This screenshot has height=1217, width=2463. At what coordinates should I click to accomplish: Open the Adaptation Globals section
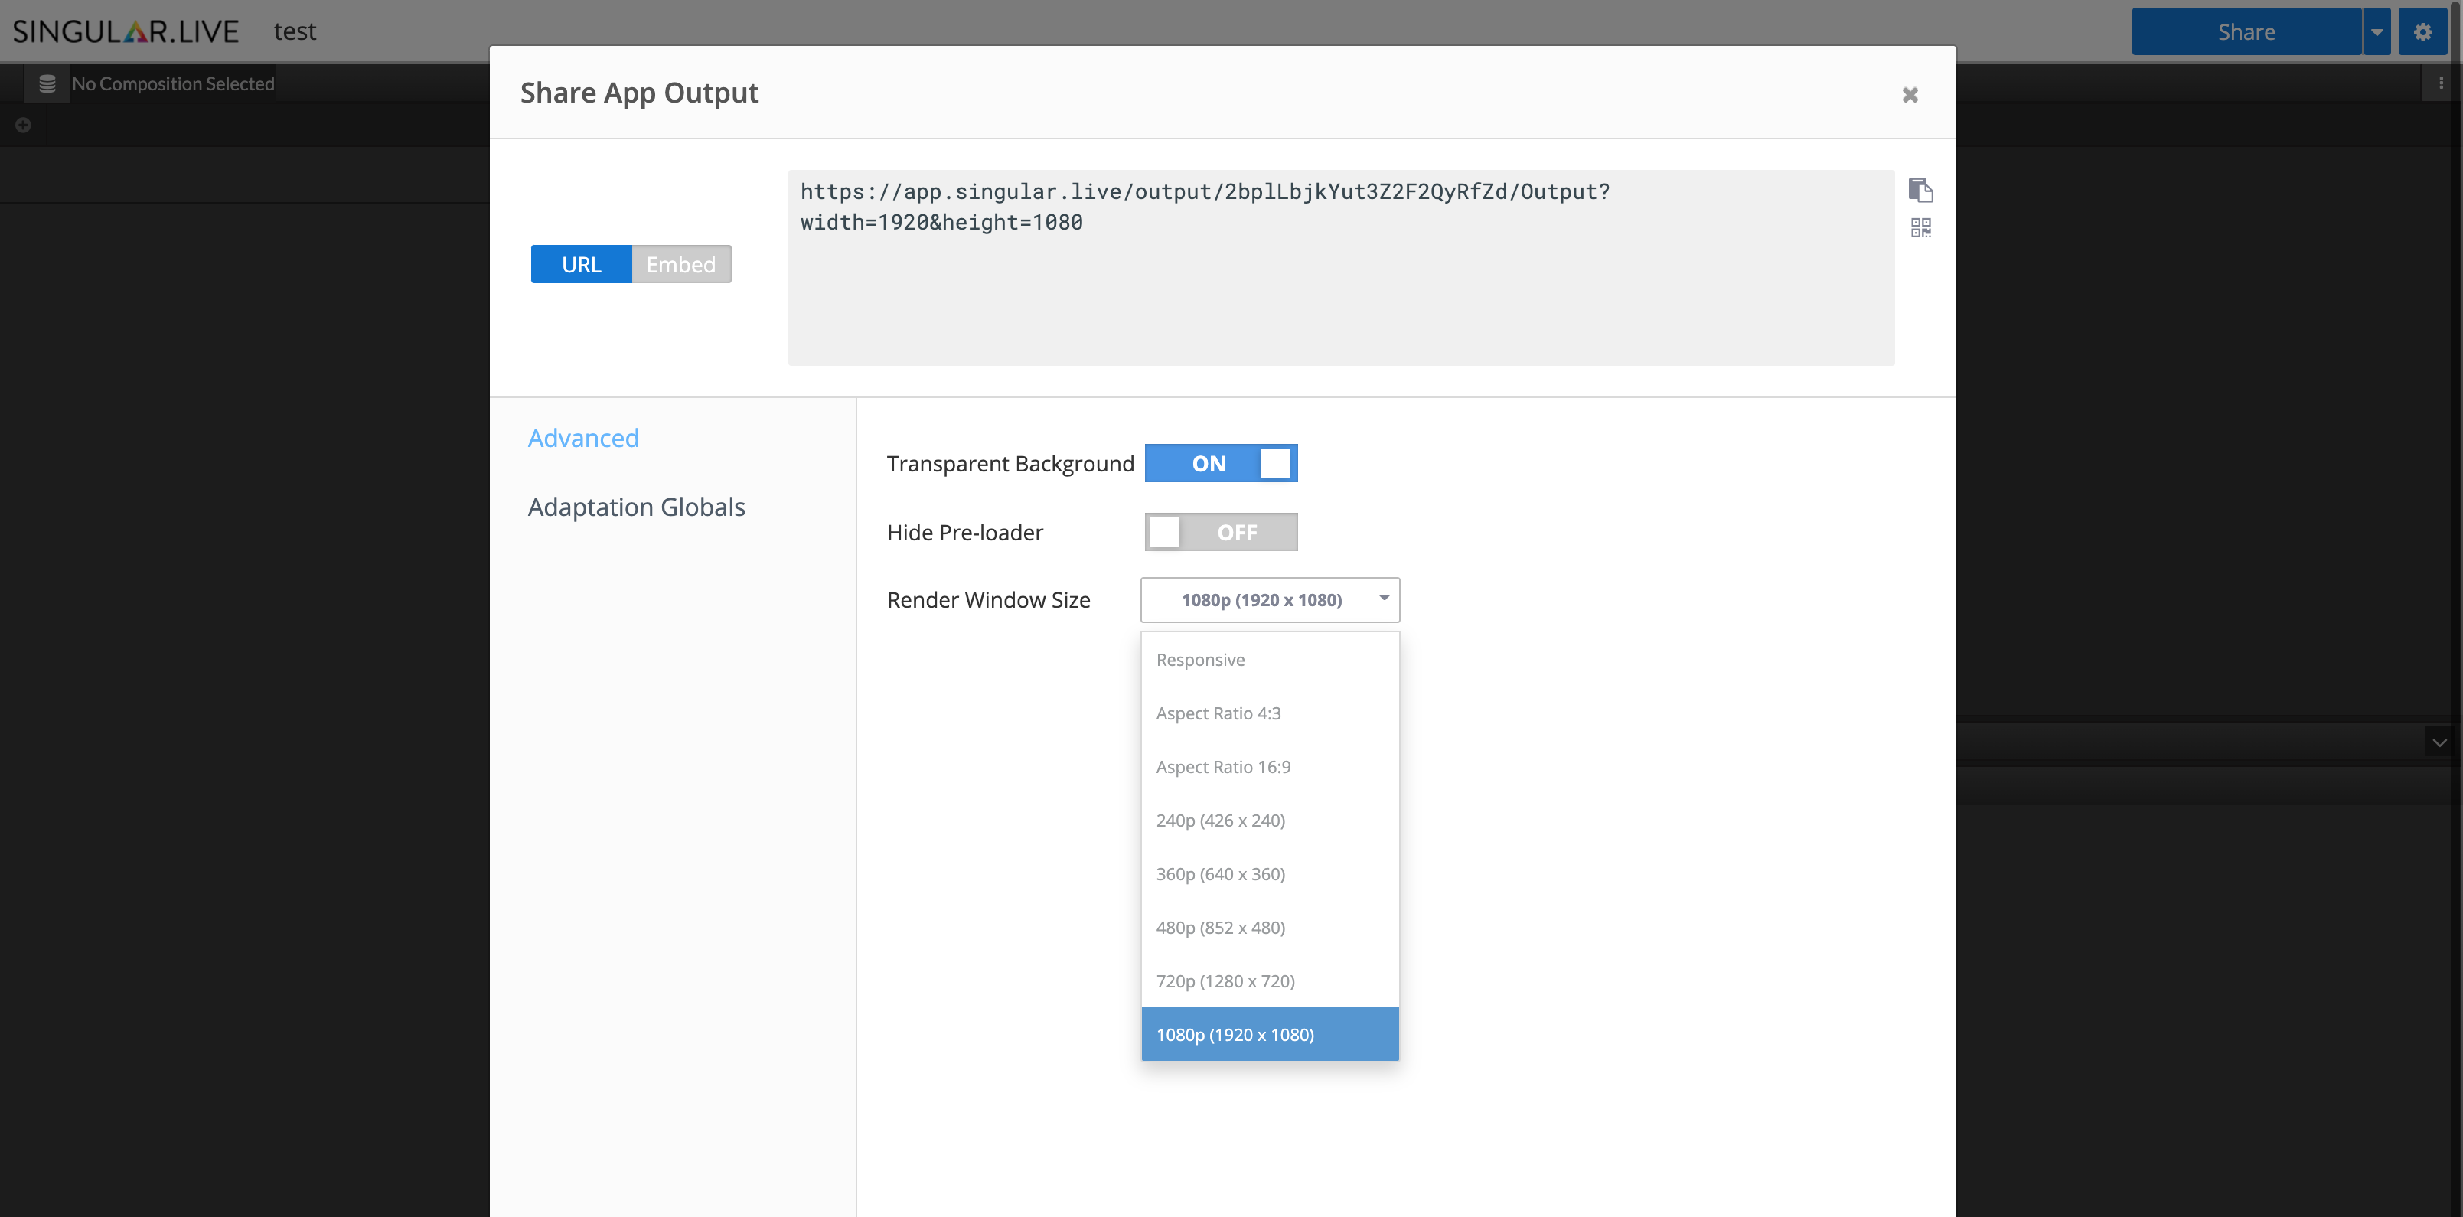coord(636,507)
